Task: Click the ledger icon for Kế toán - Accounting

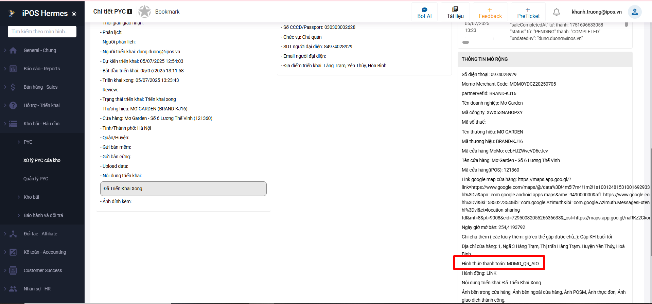Action: coord(13,252)
